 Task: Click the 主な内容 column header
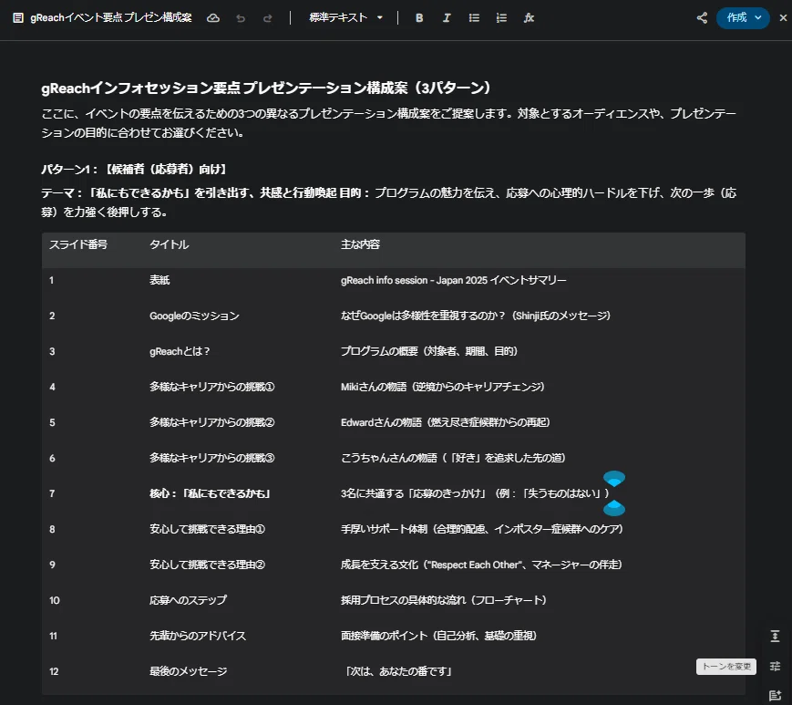(x=360, y=244)
